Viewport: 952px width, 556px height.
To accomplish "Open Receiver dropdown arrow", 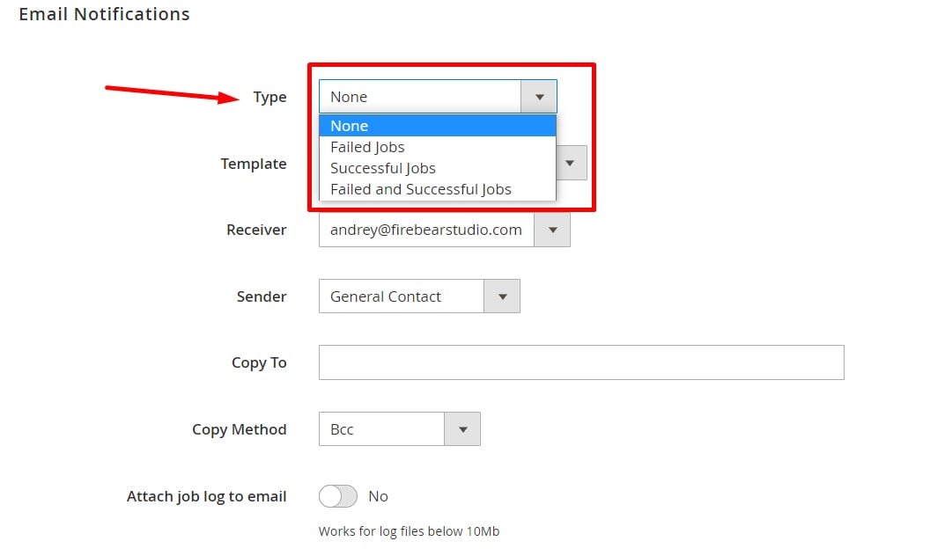I will pos(552,230).
